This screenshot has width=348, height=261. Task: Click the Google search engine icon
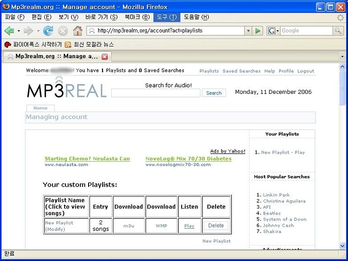pyautogui.click(x=271, y=31)
